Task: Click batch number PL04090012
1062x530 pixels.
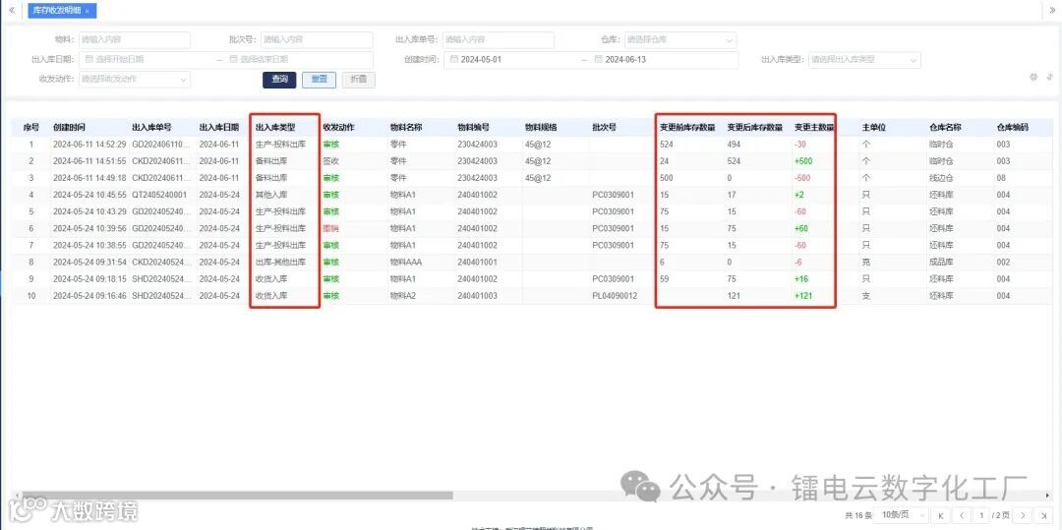Action: [615, 296]
